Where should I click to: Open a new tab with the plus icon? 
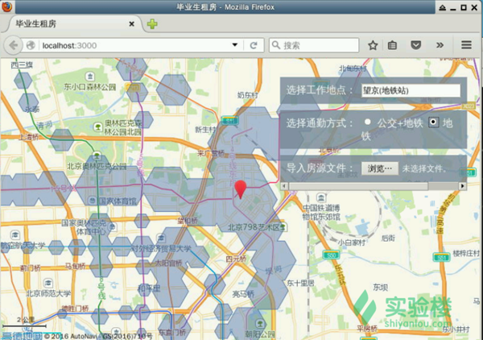tap(152, 23)
